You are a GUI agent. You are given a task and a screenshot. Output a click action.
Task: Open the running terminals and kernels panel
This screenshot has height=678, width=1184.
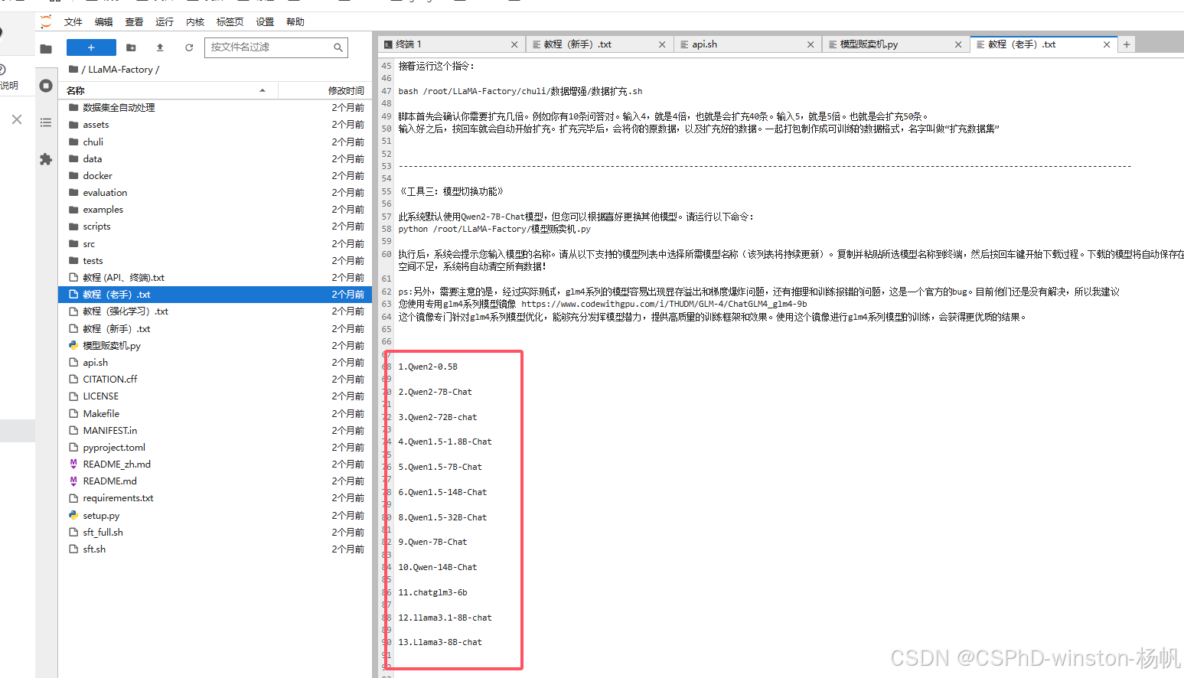46,86
